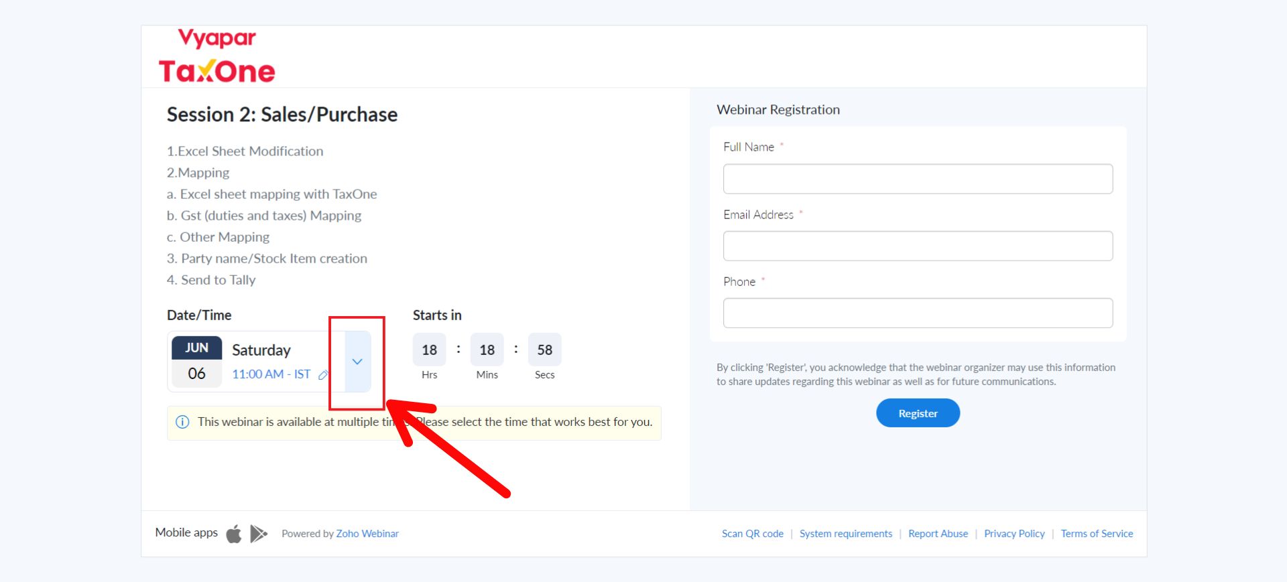Click the 'Session 2: Sales/Purchase' heading
The height and width of the screenshot is (582, 1287).
[x=282, y=115]
